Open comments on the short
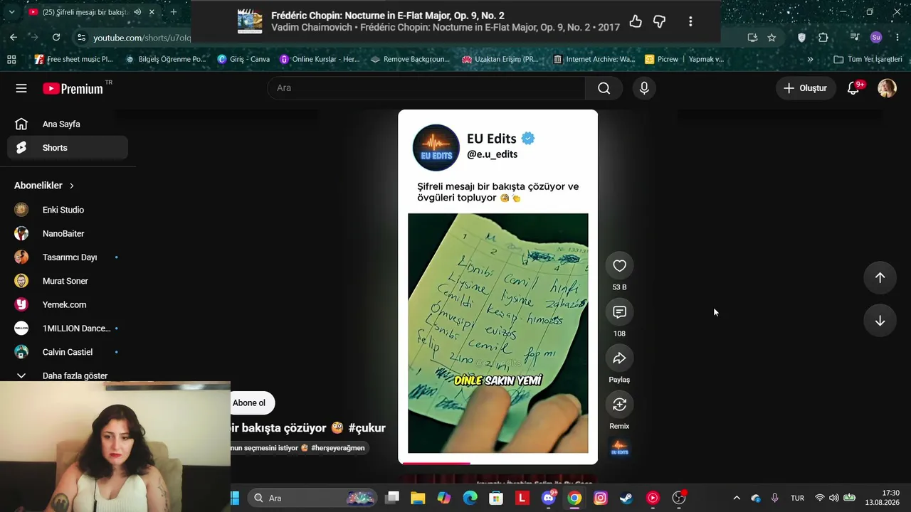911x512 pixels. 619,312
